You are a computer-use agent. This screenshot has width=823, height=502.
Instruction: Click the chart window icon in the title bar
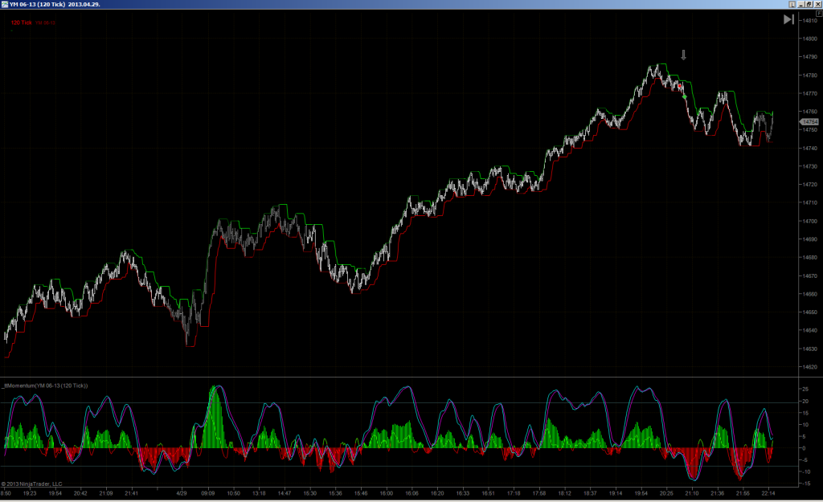pos(5,4)
